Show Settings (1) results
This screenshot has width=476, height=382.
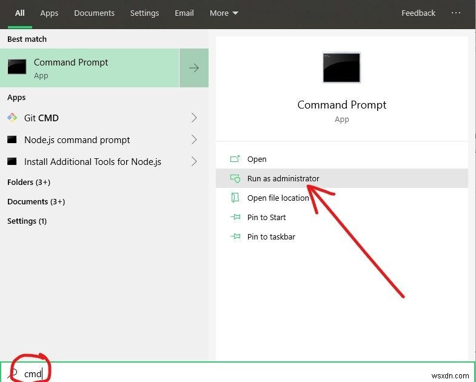pyautogui.click(x=27, y=221)
